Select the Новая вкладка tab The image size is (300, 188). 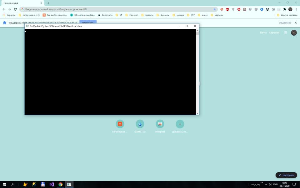click(x=20, y=3)
